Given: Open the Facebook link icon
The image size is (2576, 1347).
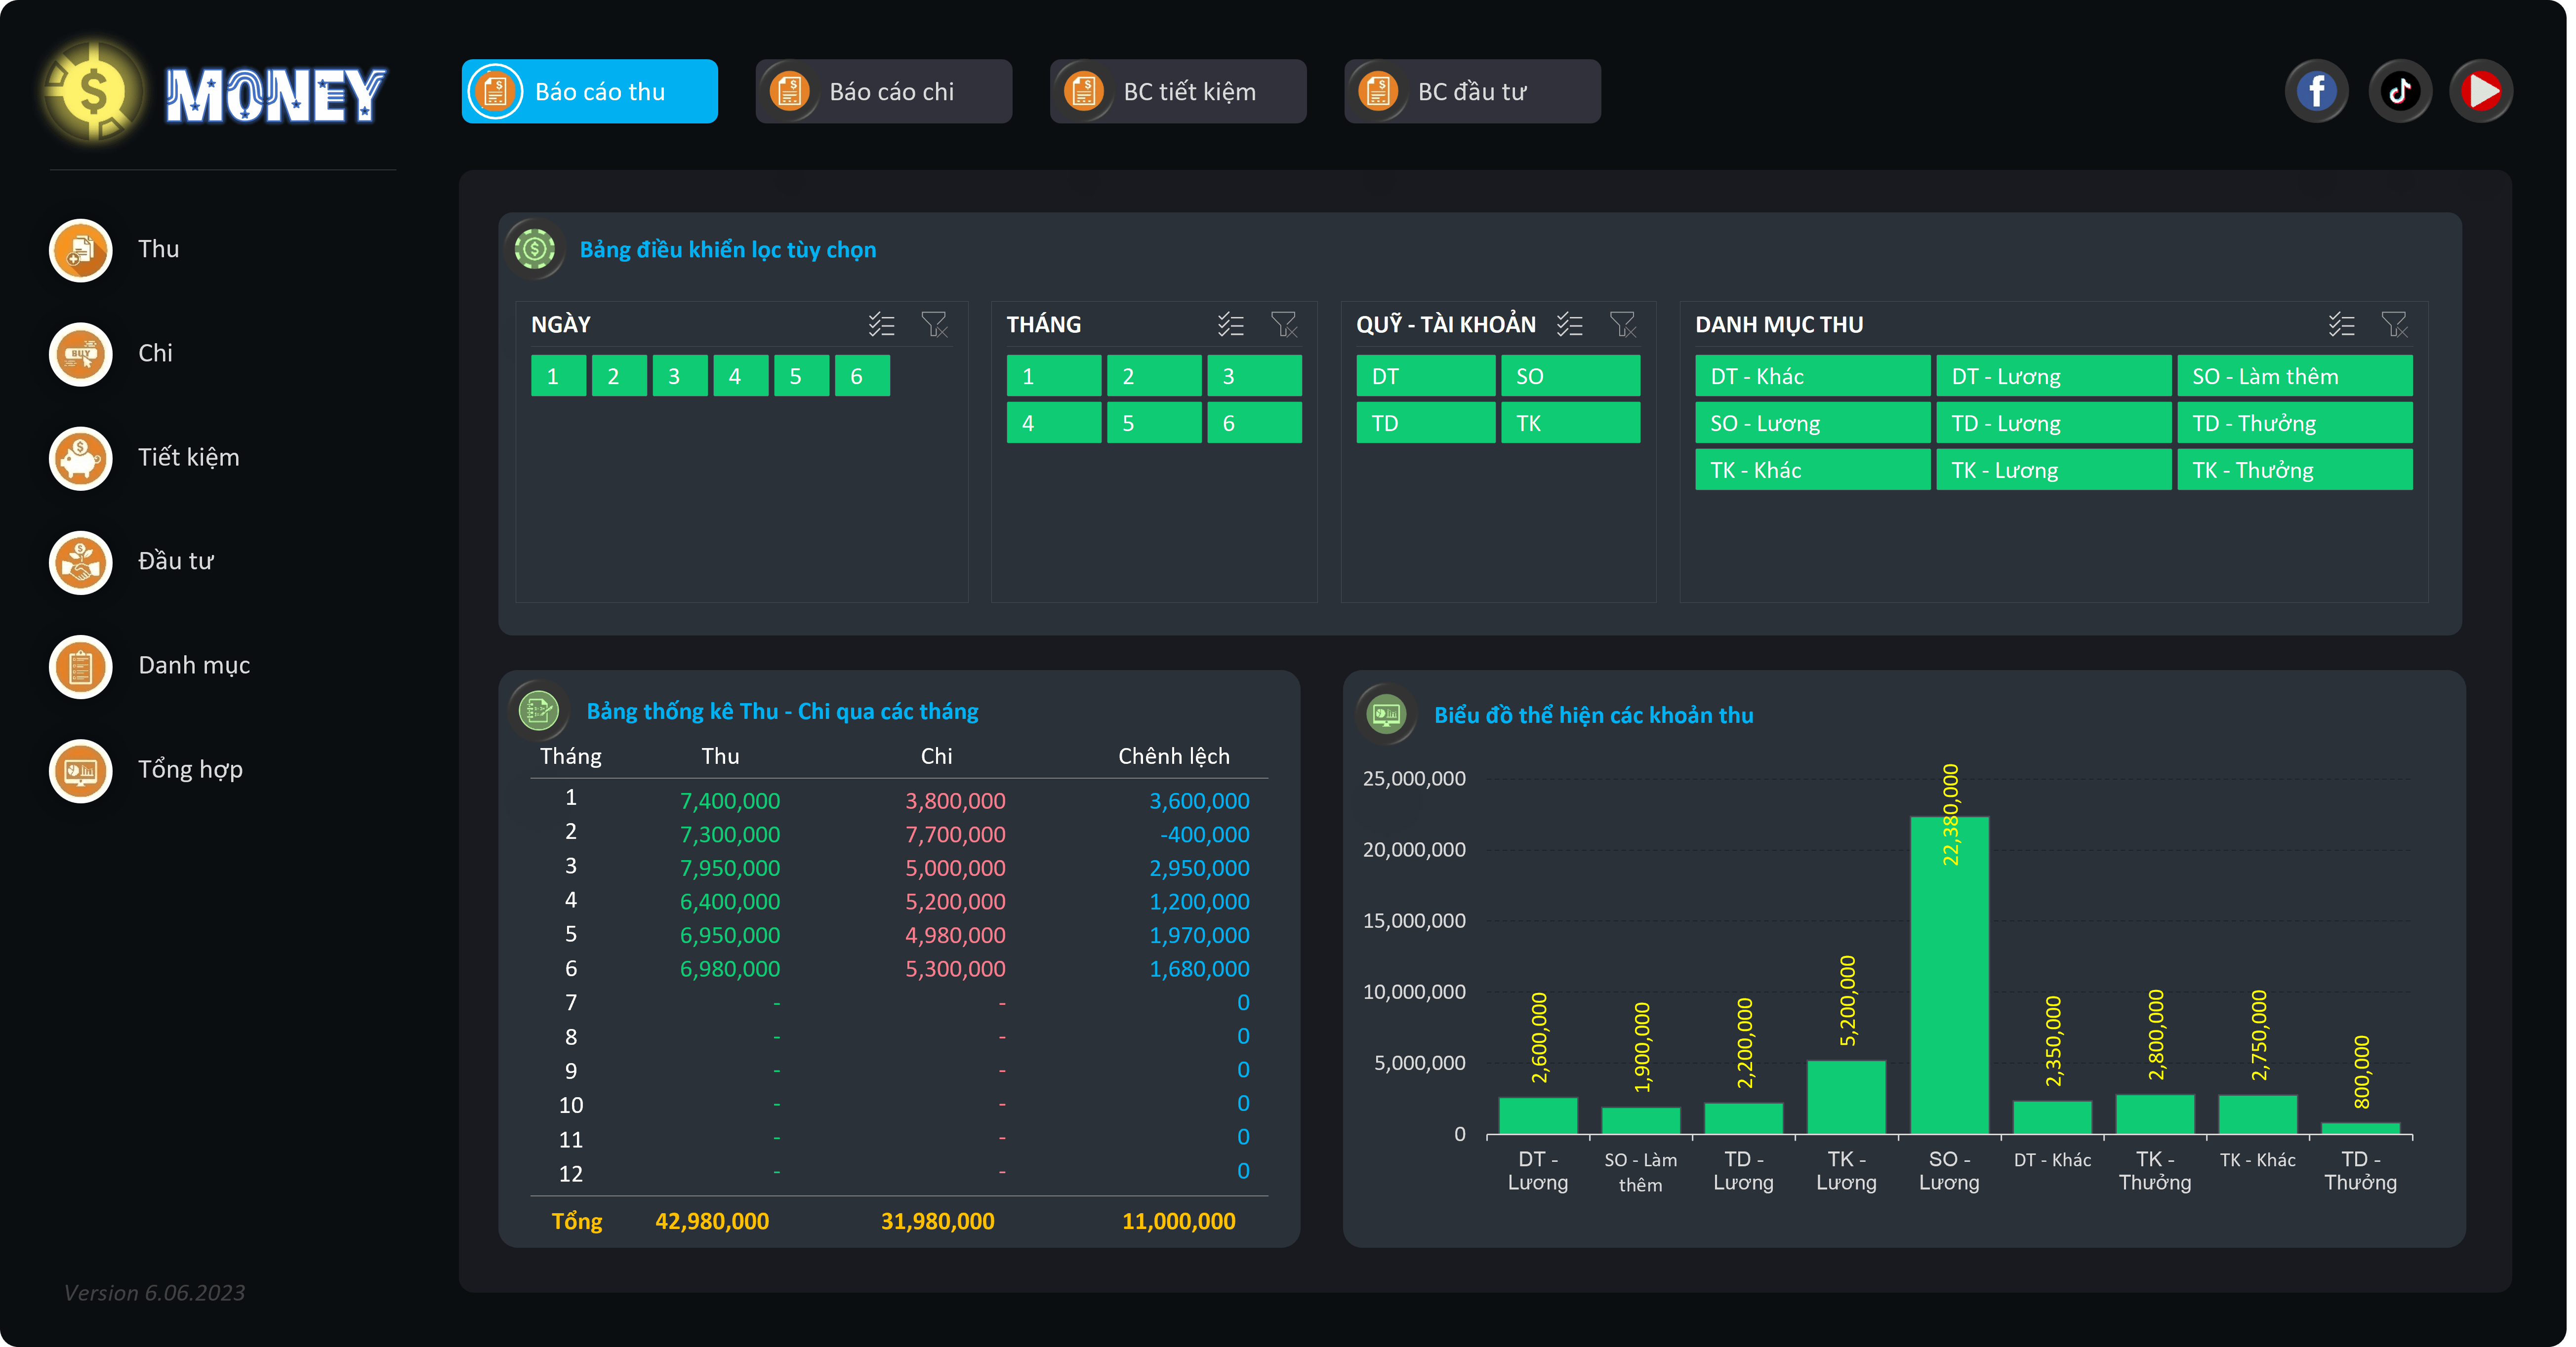Looking at the screenshot, I should (x=2316, y=92).
